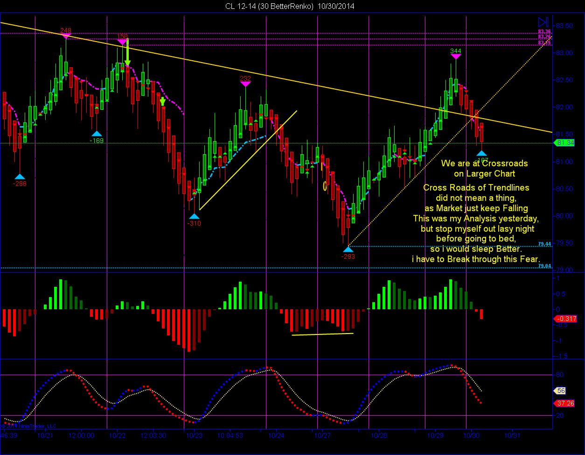
Task: Select the 79.44 blue support level label
Action: [544, 244]
